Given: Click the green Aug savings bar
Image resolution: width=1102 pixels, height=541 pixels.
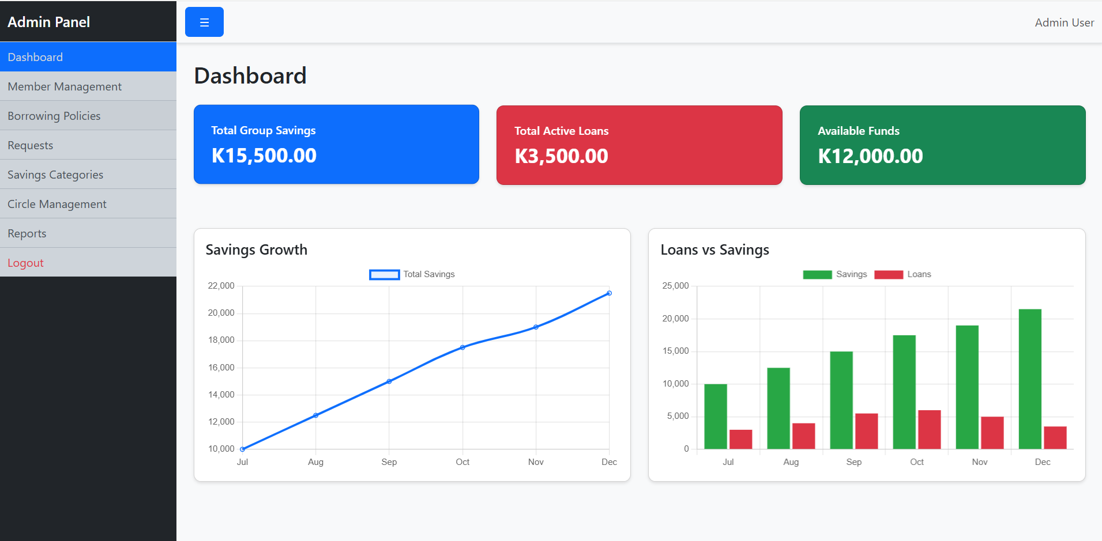Looking at the screenshot, I should click(x=778, y=408).
